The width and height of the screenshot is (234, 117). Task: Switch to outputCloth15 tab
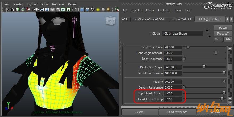[182, 19]
